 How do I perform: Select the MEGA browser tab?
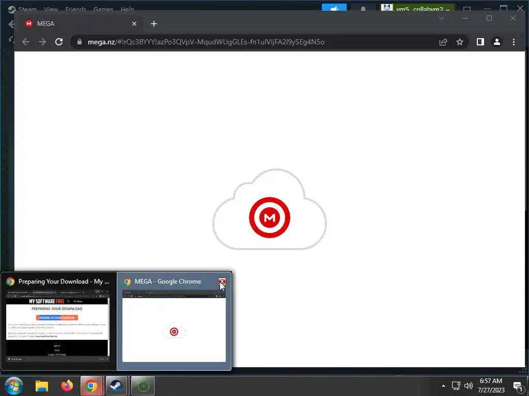click(81, 24)
